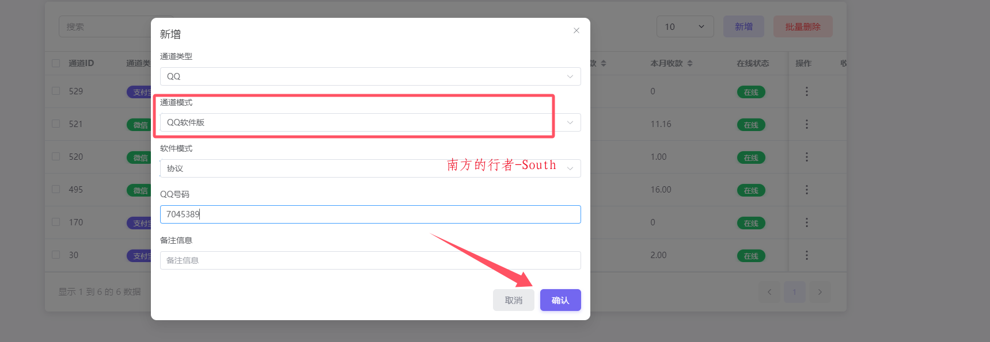Open the actions menu for row 30
The height and width of the screenshot is (342, 990).
click(x=807, y=255)
